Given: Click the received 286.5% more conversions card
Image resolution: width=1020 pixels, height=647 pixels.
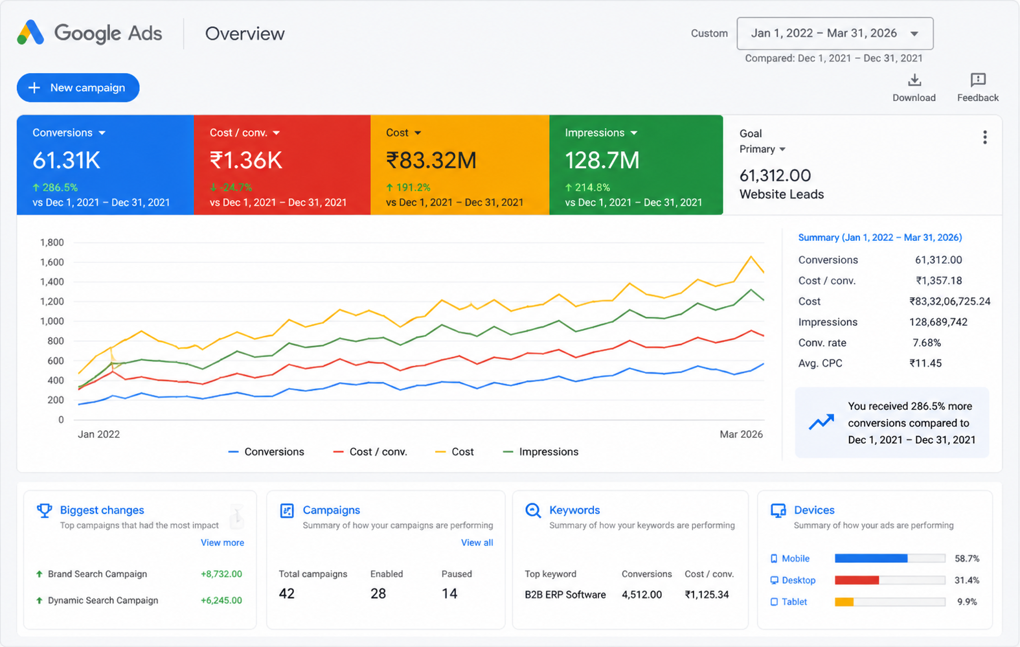Looking at the screenshot, I should [892, 422].
